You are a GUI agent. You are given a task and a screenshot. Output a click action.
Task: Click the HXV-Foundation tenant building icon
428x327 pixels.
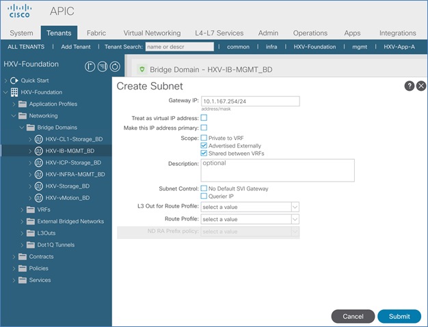[14, 92]
